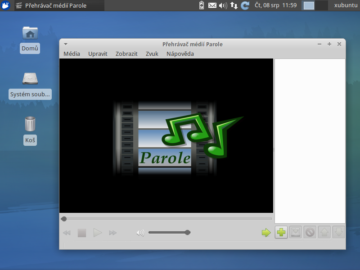Mute sound using the speaker icon

pyautogui.click(x=139, y=232)
